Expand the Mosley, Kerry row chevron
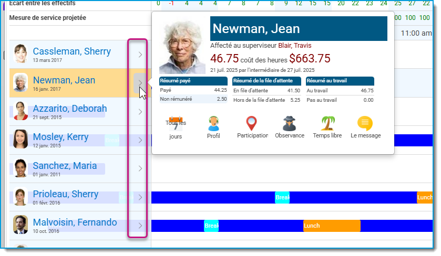The width and height of the screenshot is (441, 256). coord(140,141)
